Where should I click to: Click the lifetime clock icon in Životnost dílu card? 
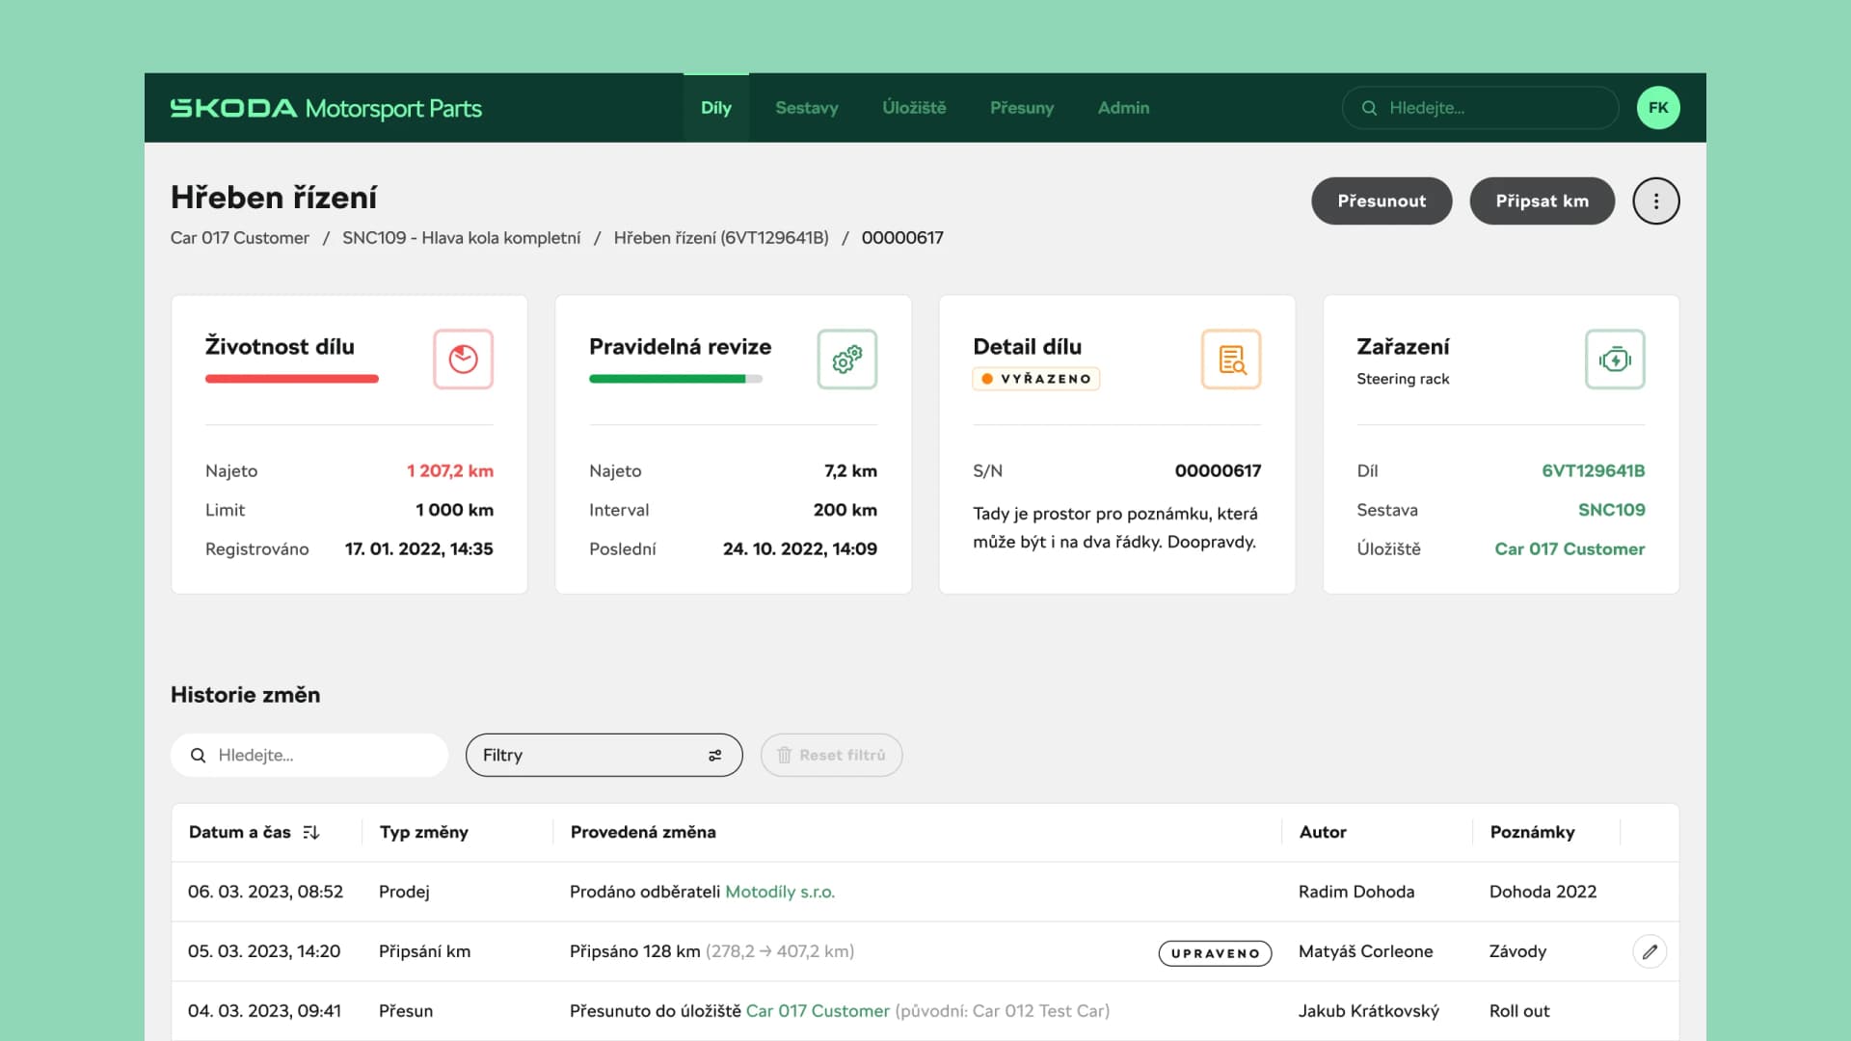point(463,360)
